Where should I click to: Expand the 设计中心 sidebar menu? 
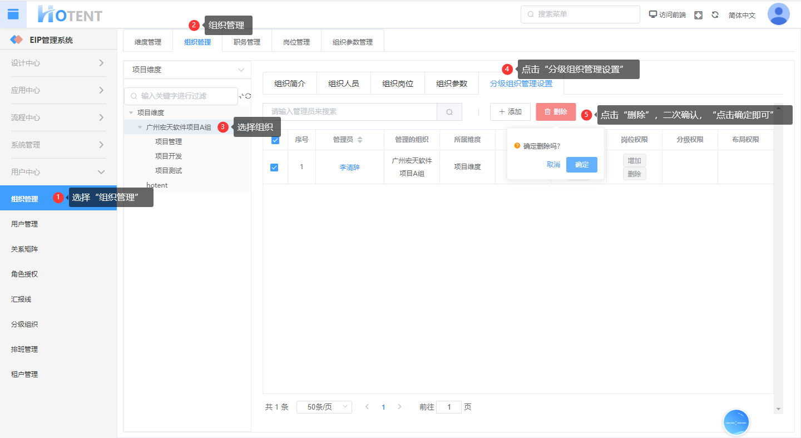pyautogui.click(x=58, y=63)
